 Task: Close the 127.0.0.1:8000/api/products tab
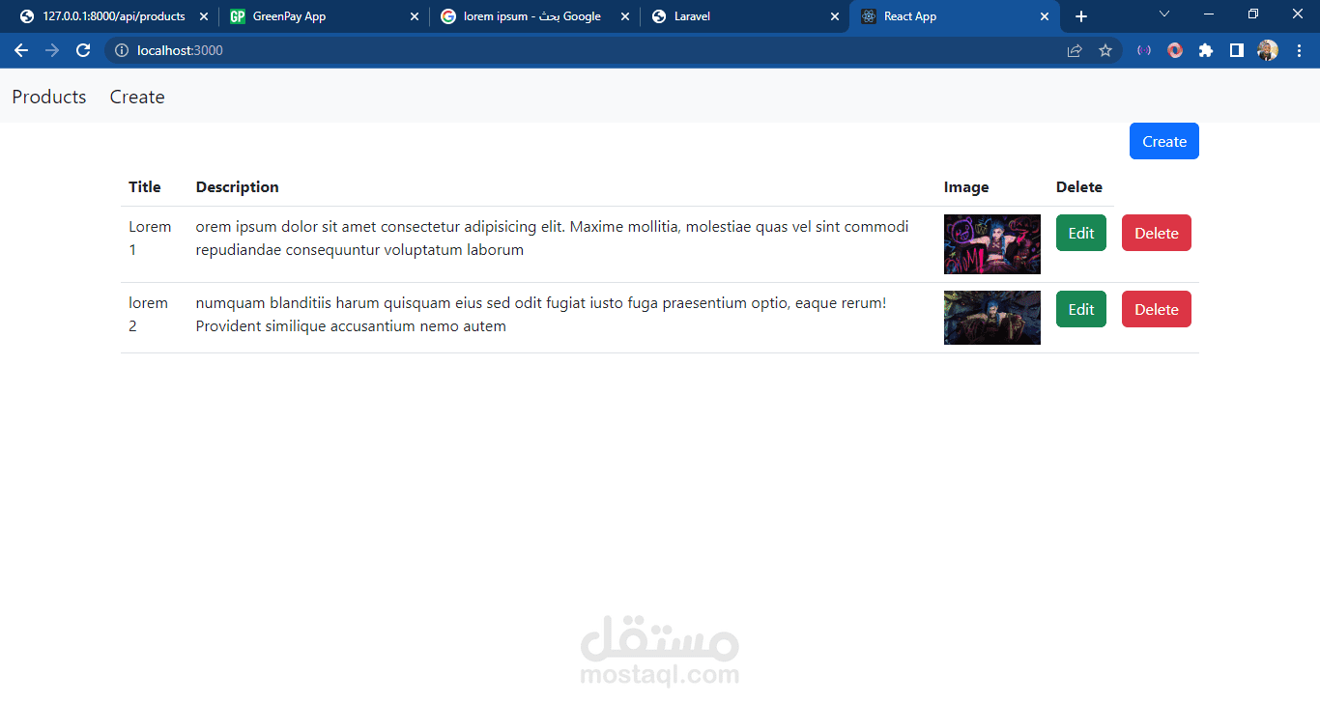(x=204, y=16)
